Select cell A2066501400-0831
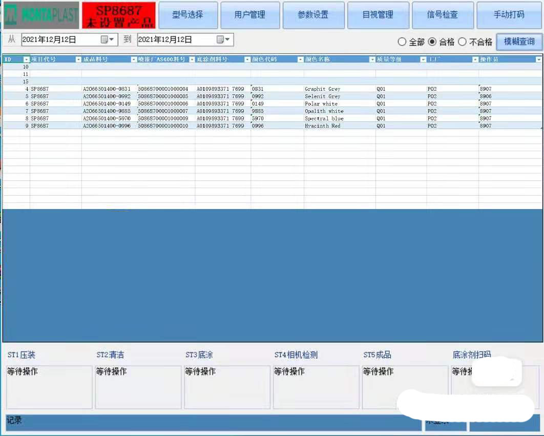The image size is (544, 436). click(x=109, y=89)
